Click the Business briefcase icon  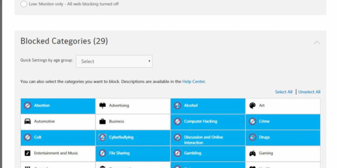click(x=103, y=122)
